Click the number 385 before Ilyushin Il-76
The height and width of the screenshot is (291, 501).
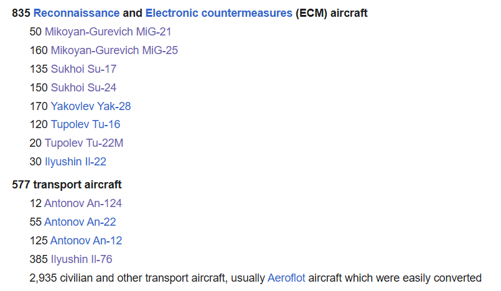pos(39,259)
